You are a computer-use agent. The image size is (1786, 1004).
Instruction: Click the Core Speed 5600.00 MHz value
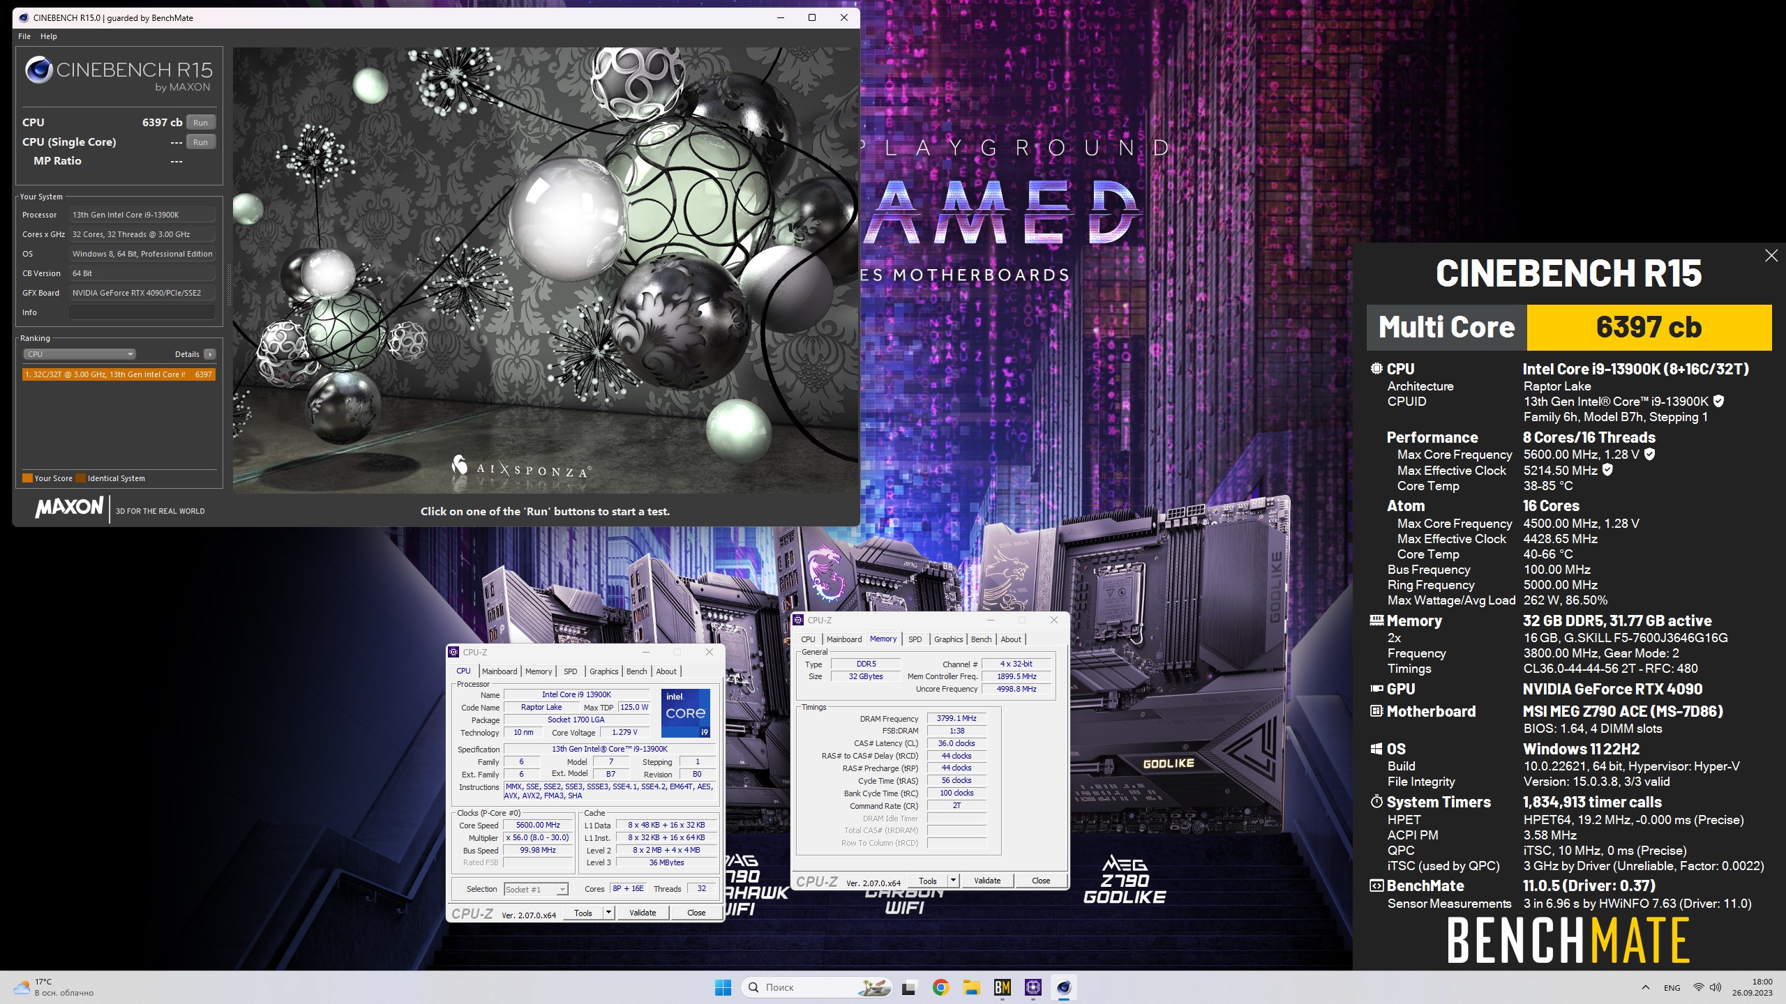[538, 825]
